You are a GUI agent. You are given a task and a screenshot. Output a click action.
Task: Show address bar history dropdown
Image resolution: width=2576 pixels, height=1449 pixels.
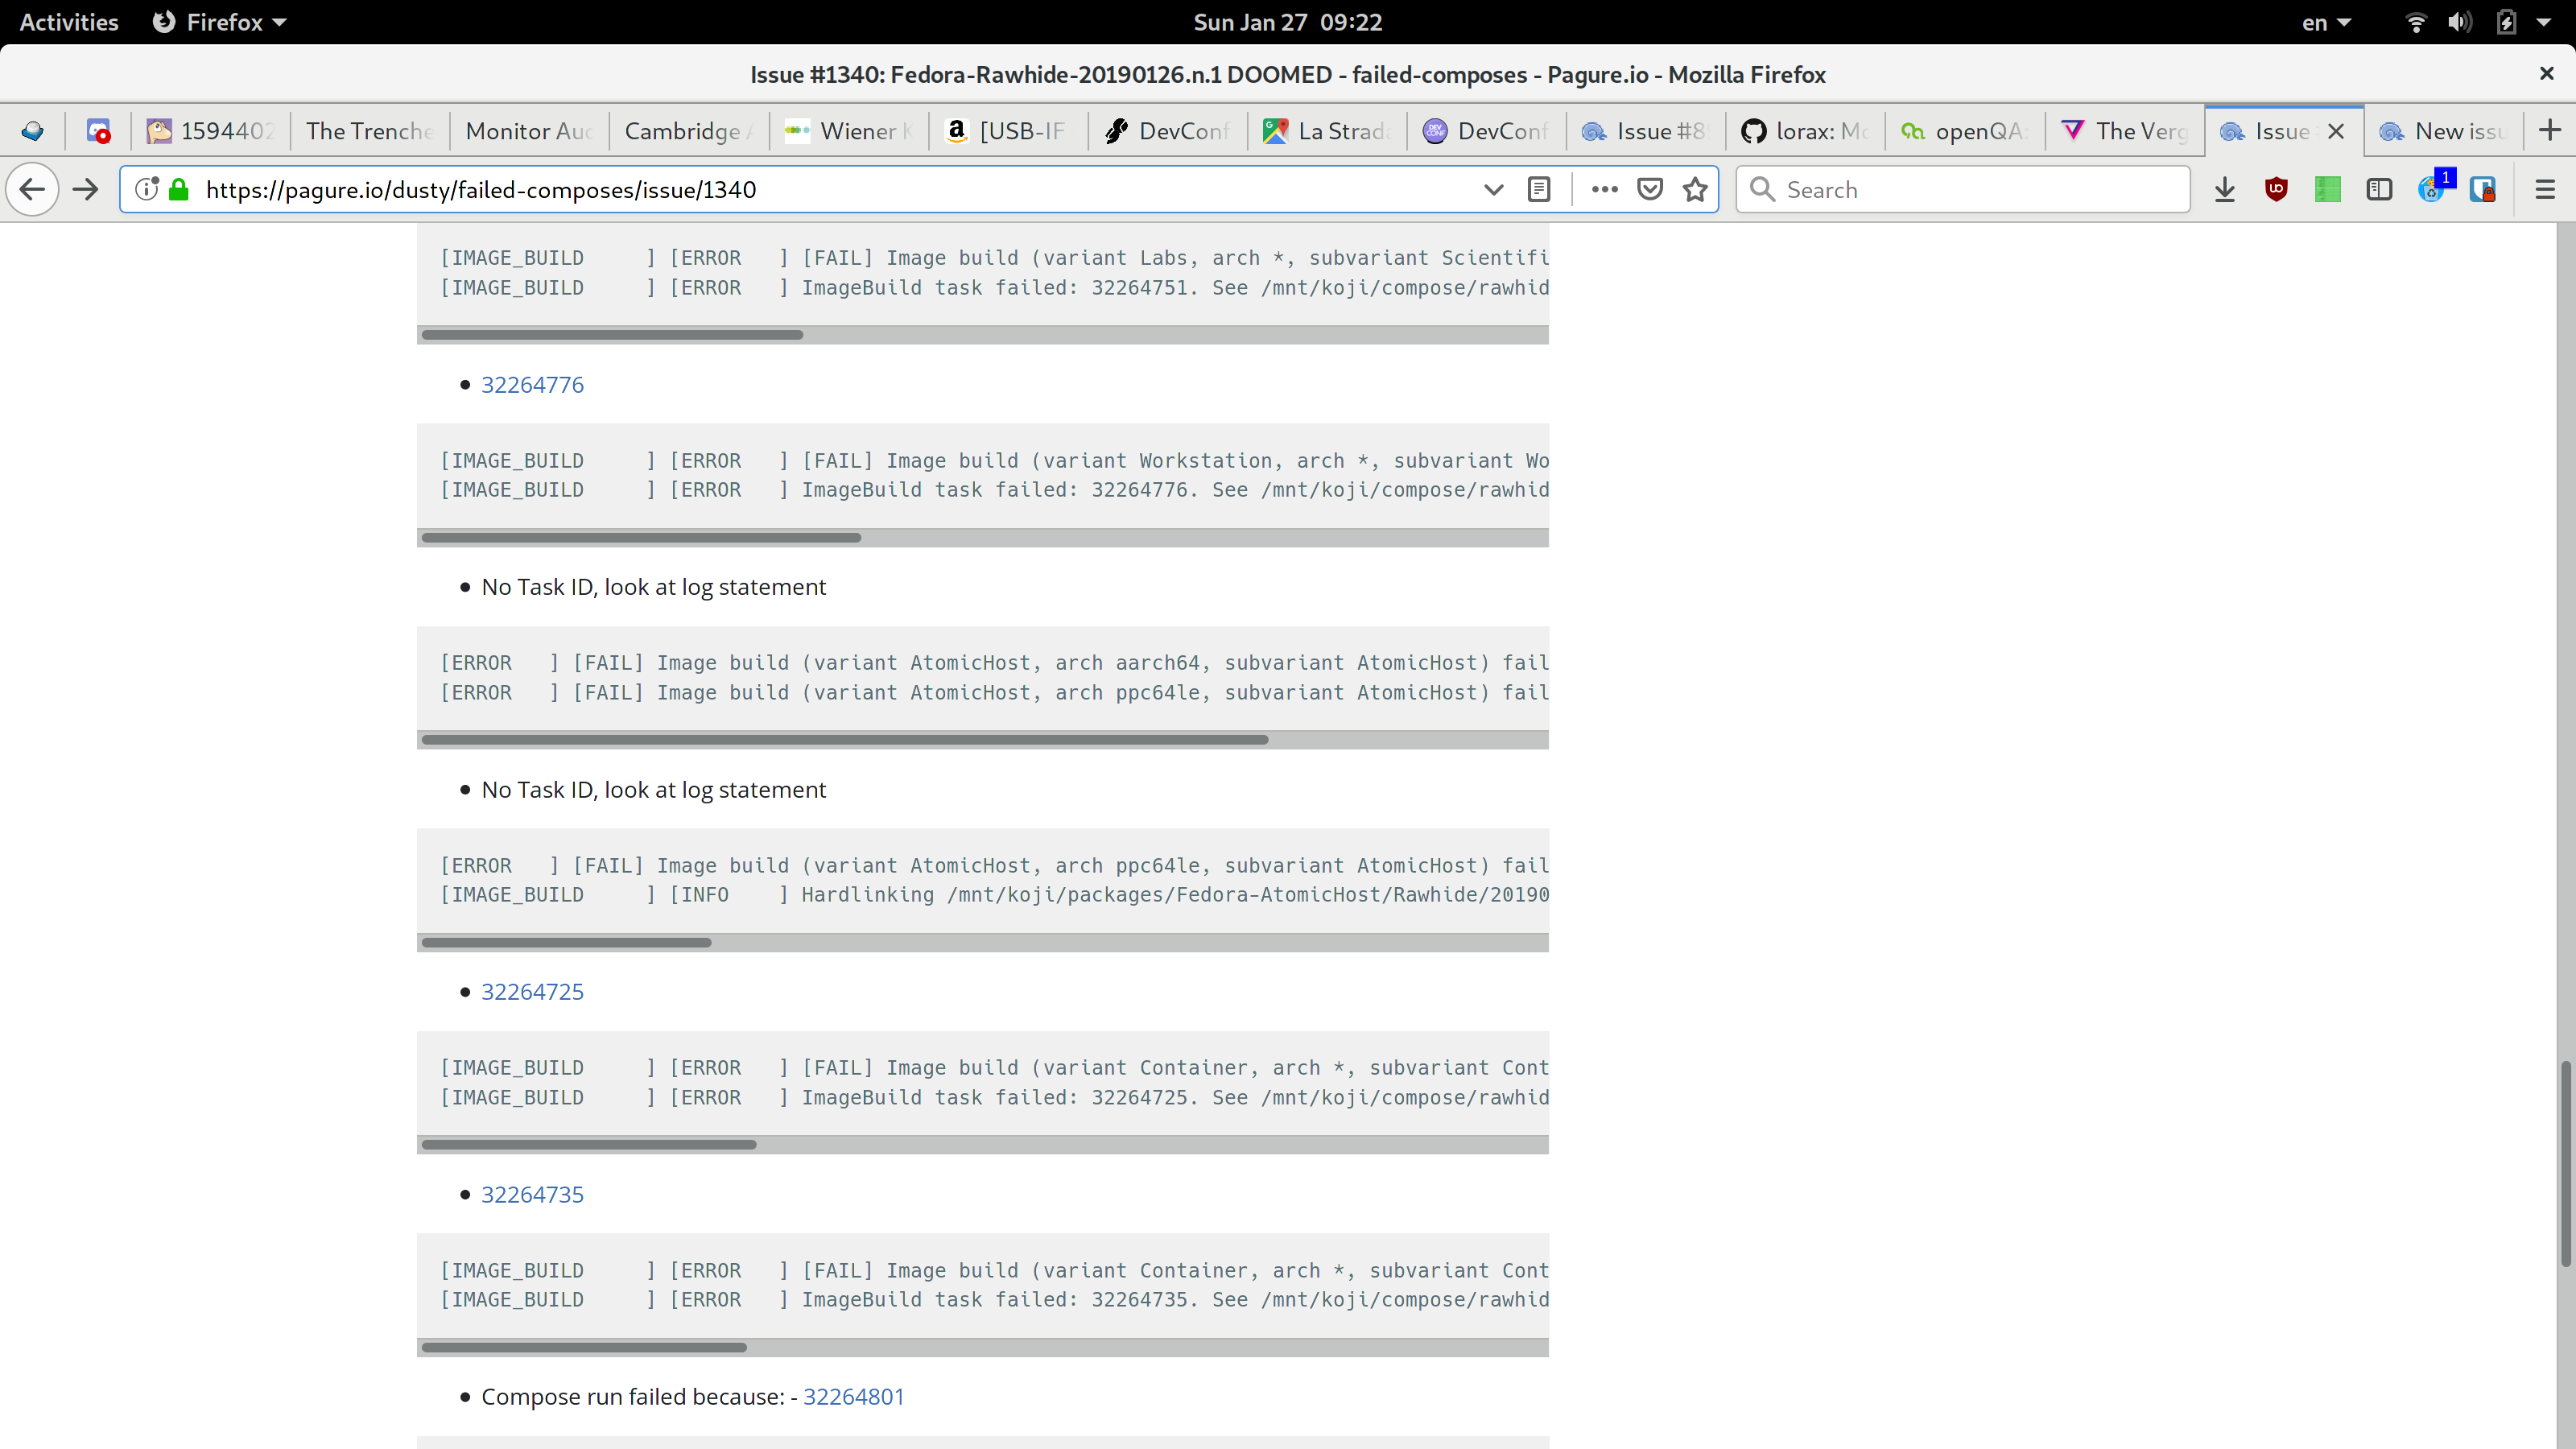[1493, 189]
